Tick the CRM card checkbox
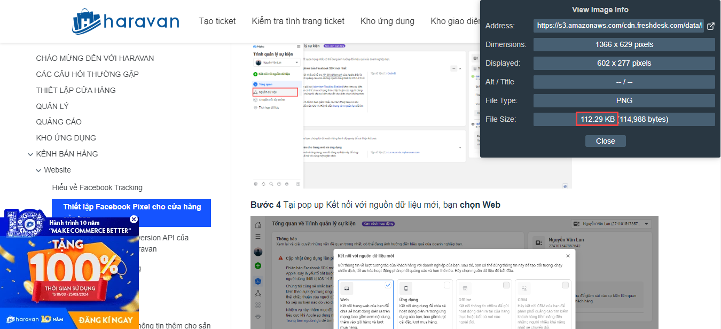721x329 pixels. 566,286
